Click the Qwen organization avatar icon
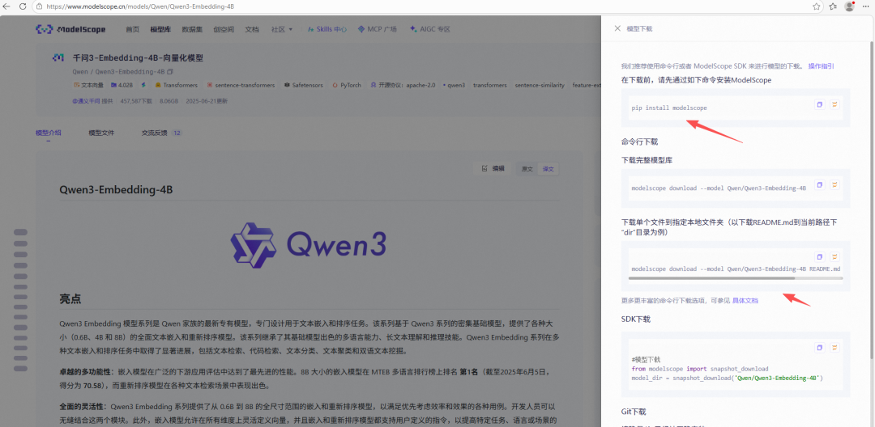The height and width of the screenshot is (427, 875). click(x=58, y=58)
